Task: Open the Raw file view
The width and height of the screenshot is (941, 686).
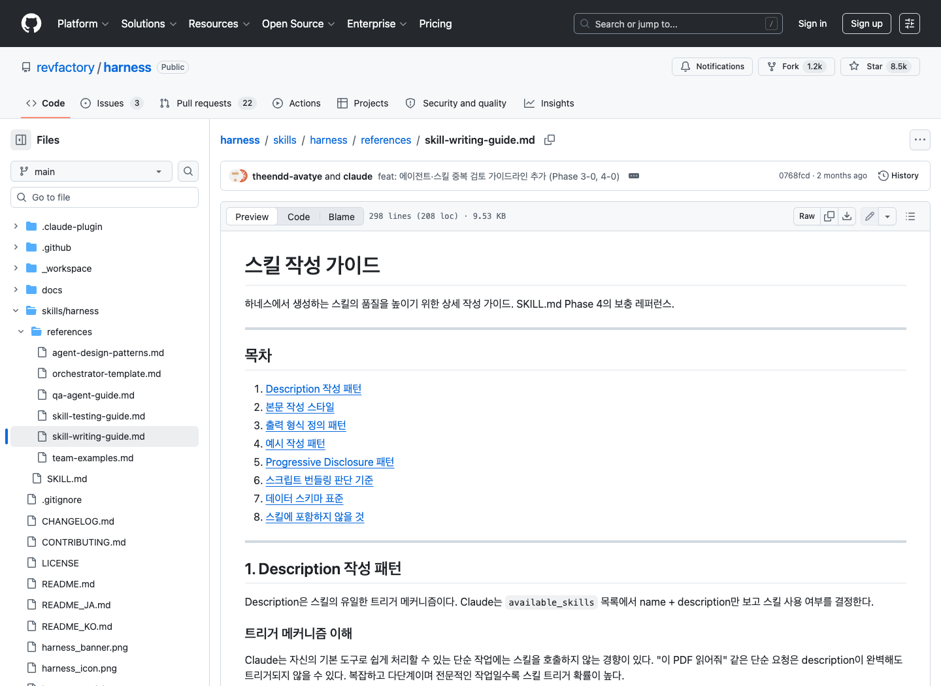Action: pos(807,216)
